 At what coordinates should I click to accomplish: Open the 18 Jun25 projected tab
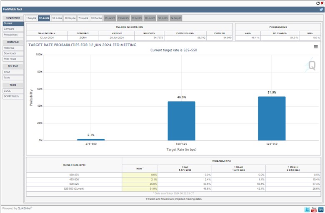(x=150, y=18)
